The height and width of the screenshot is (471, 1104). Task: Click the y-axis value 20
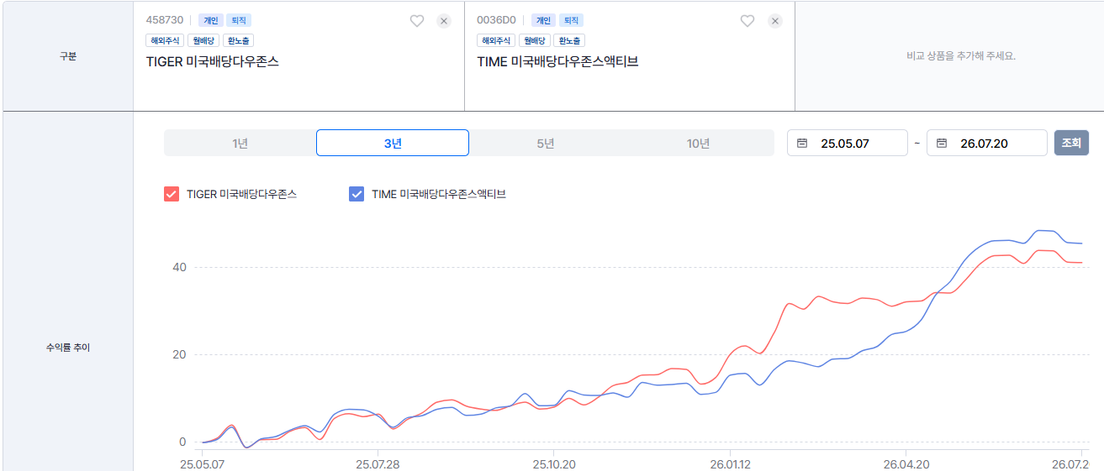[x=179, y=354]
